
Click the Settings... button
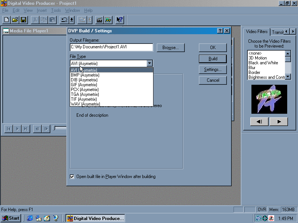(213, 70)
